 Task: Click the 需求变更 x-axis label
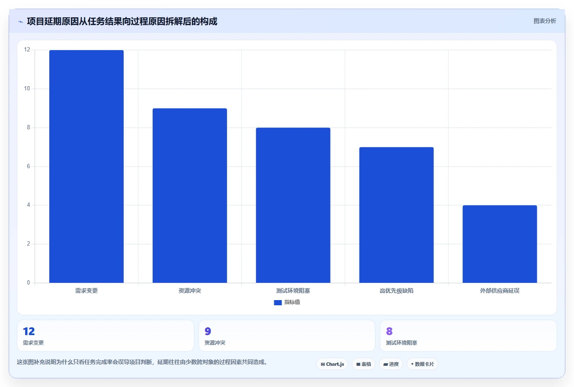(x=87, y=291)
